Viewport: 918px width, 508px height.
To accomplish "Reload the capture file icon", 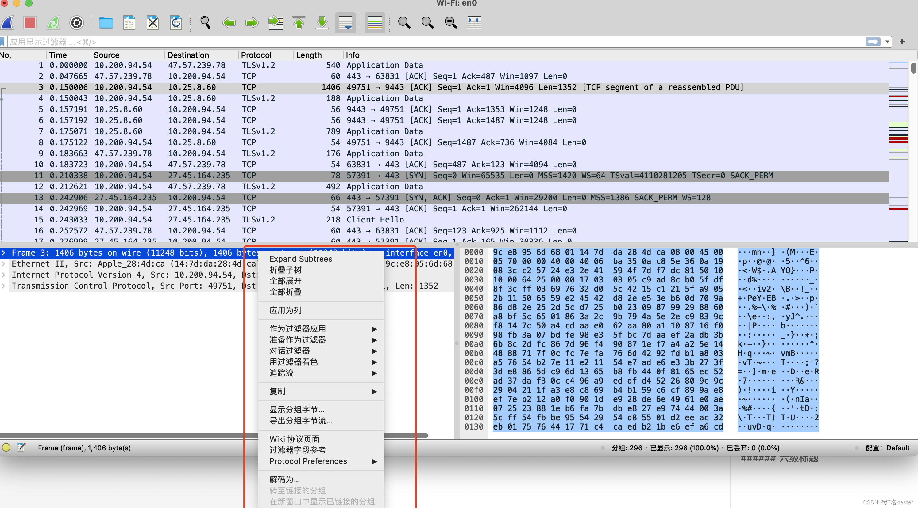I will coord(176,23).
